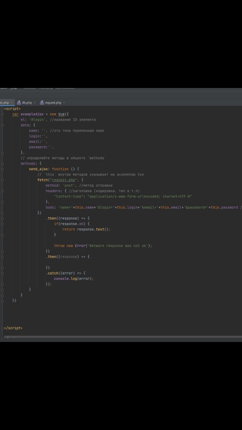Click the "password:''" data property line
242x430 pixels.
pyautogui.click(x=41, y=147)
